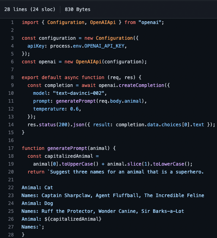Click "Names:`;" on line 27
Viewport: 217px width, 238px height.
[33, 227]
